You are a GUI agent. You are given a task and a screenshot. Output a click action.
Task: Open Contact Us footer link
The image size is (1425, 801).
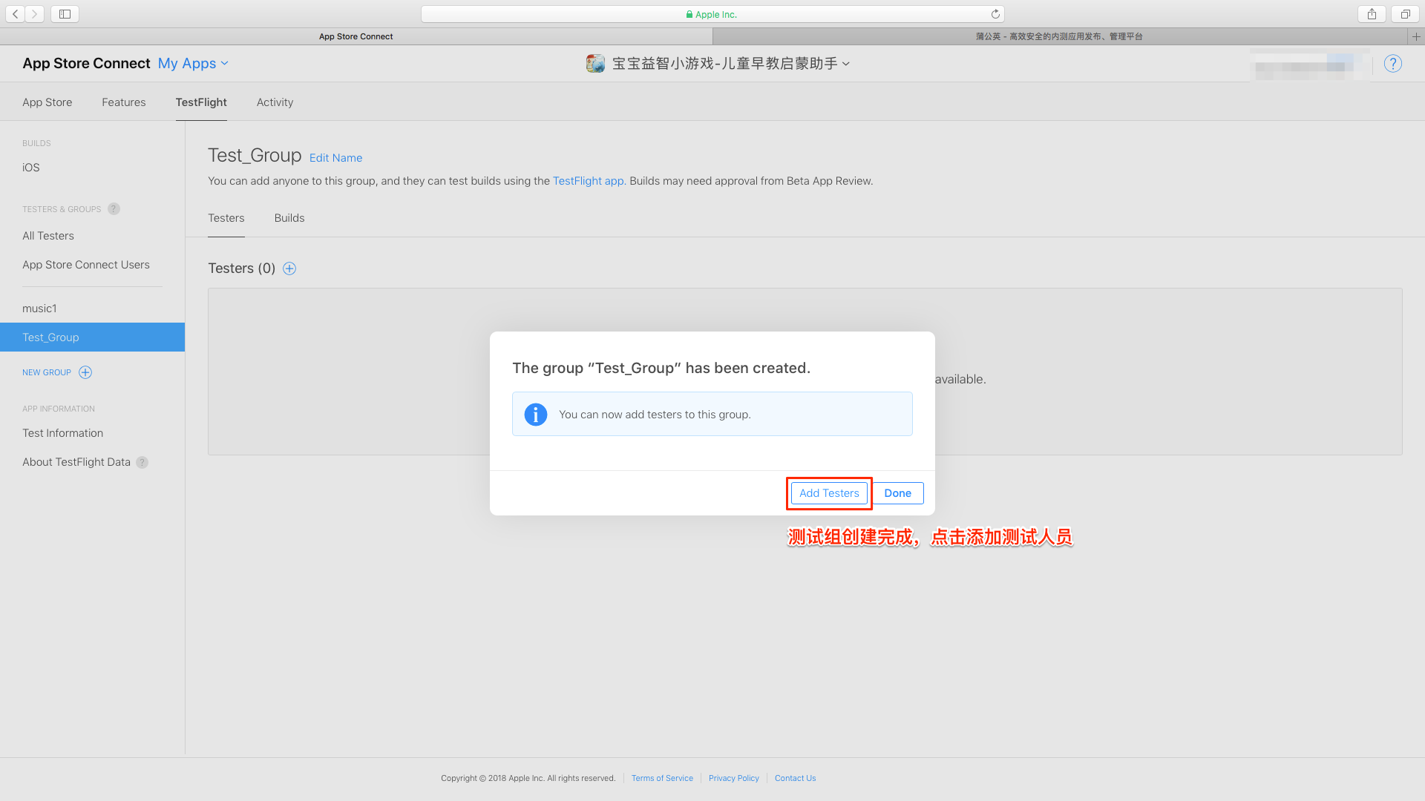[795, 778]
